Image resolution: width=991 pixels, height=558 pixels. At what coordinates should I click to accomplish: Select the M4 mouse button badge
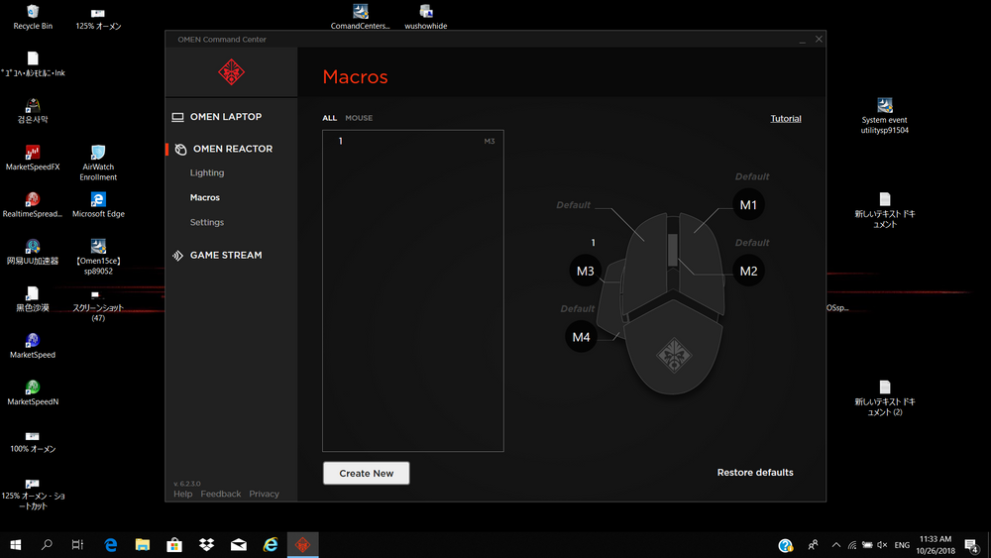(x=581, y=337)
